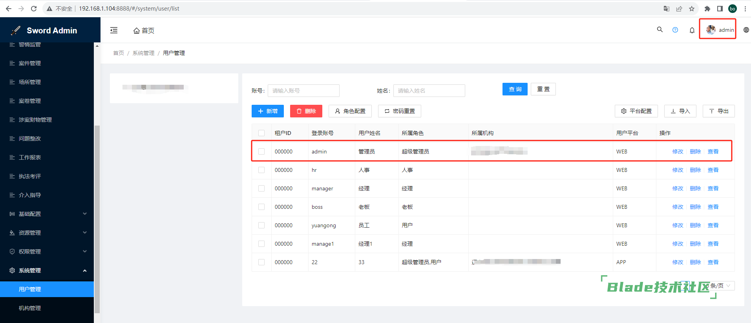Click the 基础配置 menu icon
Screen dimensions: 751x323
click(x=12, y=214)
